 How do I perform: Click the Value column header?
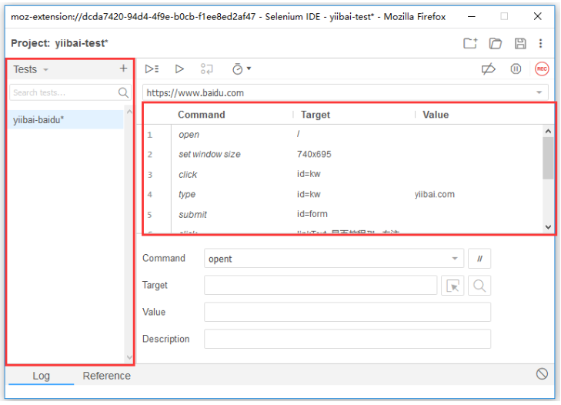pyautogui.click(x=436, y=115)
